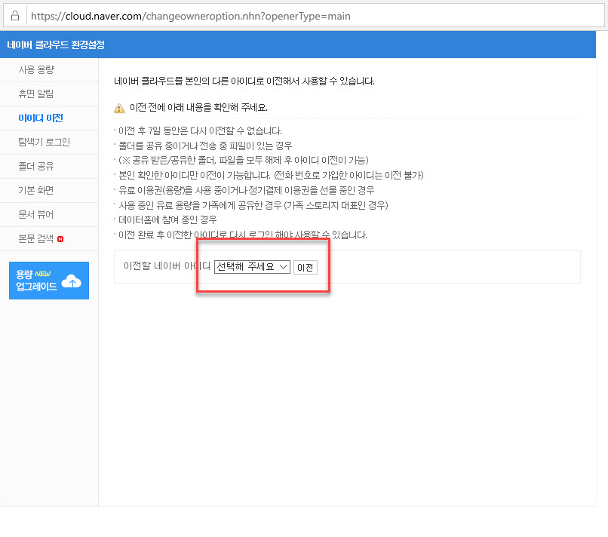Viewport: 608px width, 537px height.
Task: Click heading 이전 전에 아래 내용을 확인해 주세요
Action: pyautogui.click(x=198, y=107)
